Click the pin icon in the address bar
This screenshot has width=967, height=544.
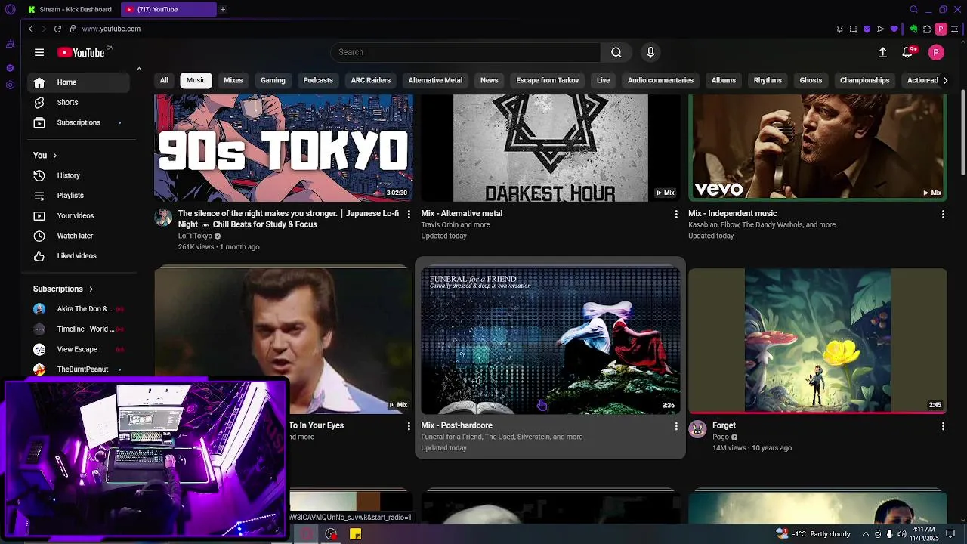839,29
